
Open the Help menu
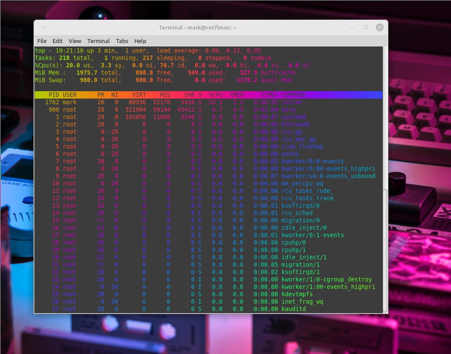tap(140, 41)
